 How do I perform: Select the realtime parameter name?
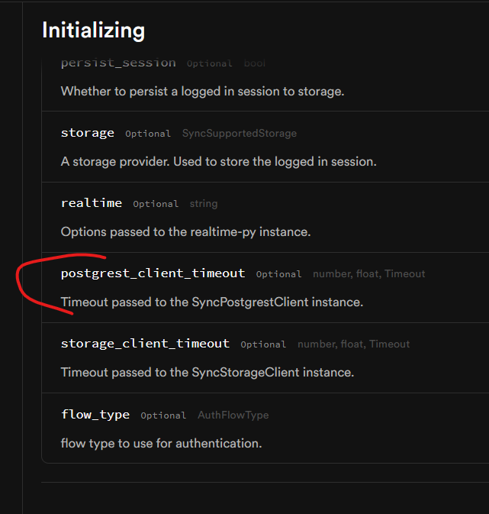[92, 203]
